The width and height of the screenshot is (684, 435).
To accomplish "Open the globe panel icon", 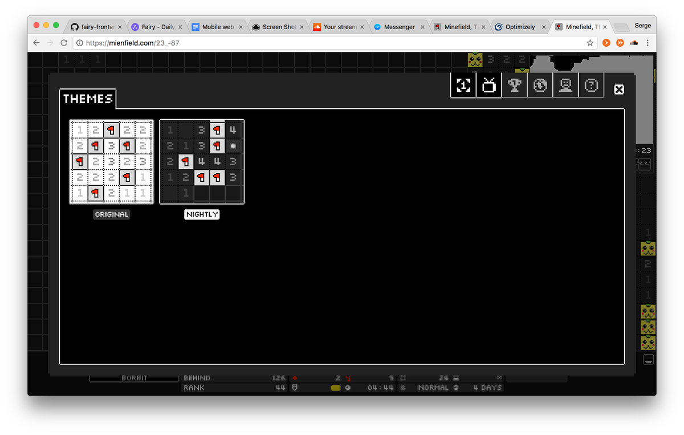I will coord(540,86).
